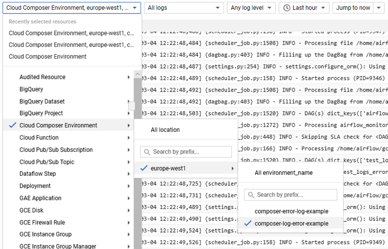Image resolution: width=388 pixels, height=249 pixels.
Task: Choose Cloud Function resource
Action: click(39, 138)
